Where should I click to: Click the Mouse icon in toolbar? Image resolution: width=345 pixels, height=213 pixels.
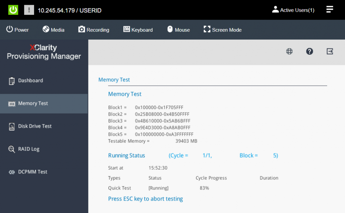[x=170, y=29]
